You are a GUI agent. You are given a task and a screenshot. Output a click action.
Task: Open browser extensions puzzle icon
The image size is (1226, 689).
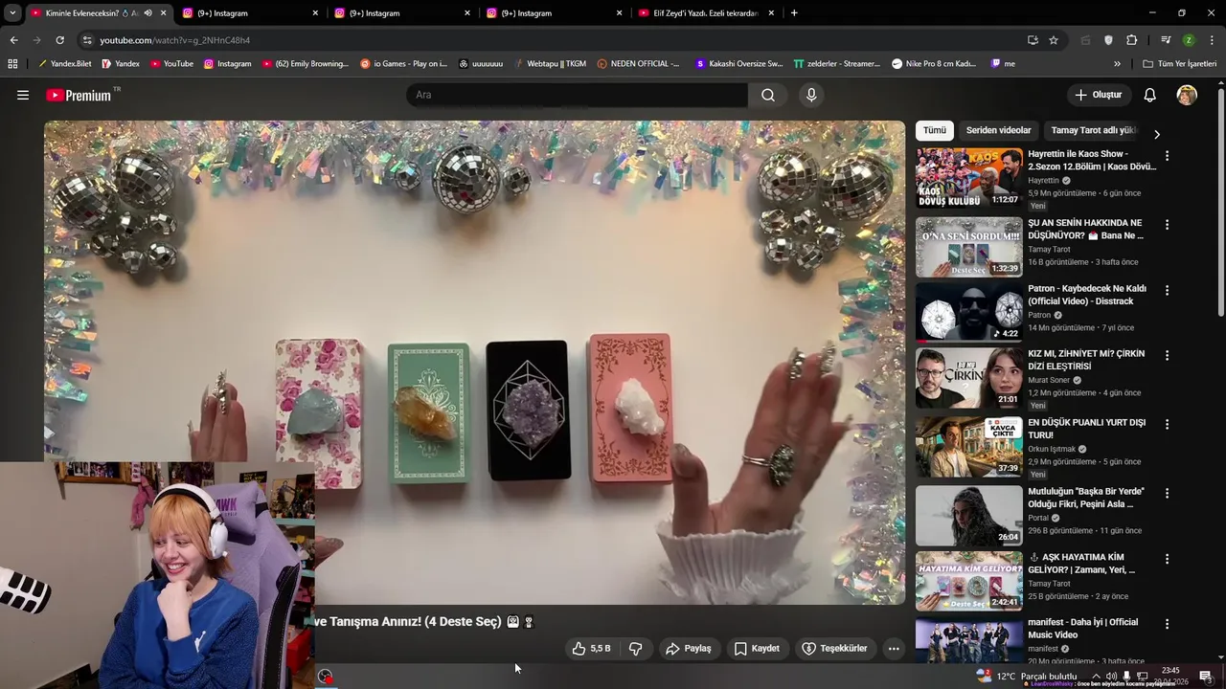click(1132, 40)
